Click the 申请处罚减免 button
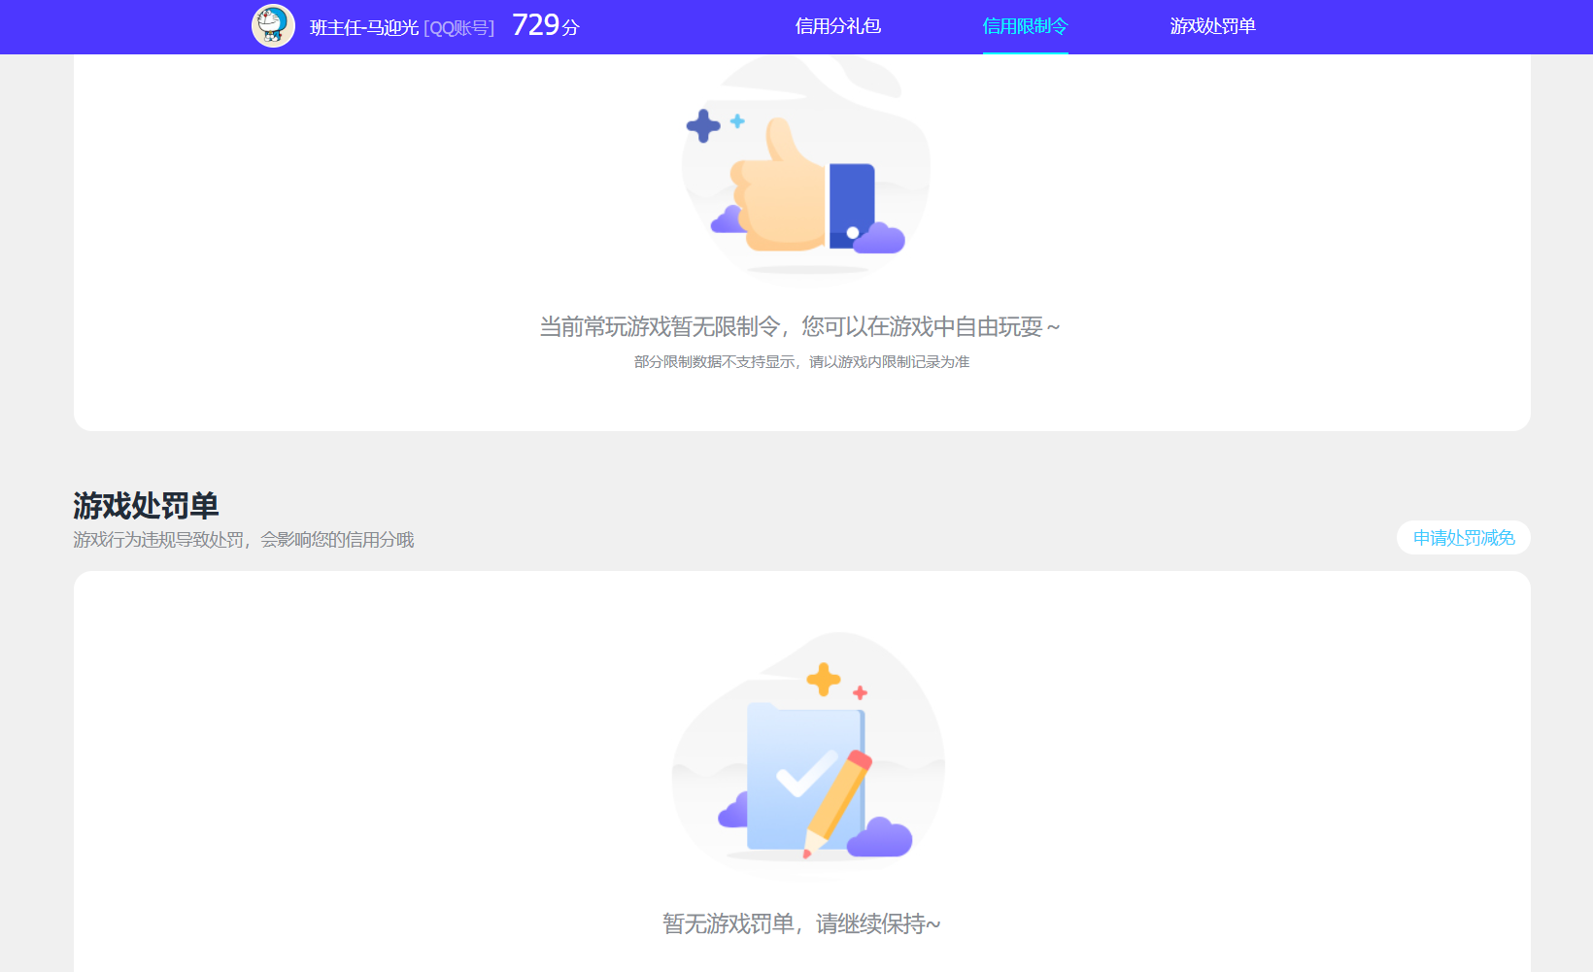This screenshot has width=1593, height=972. click(1464, 538)
